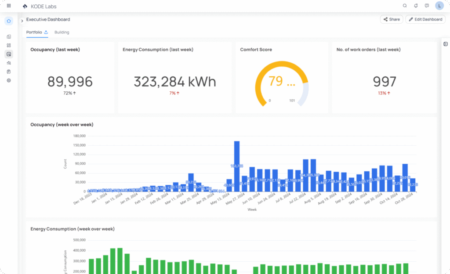Open the settings gear in sidebar
450x274 pixels.
9,80
